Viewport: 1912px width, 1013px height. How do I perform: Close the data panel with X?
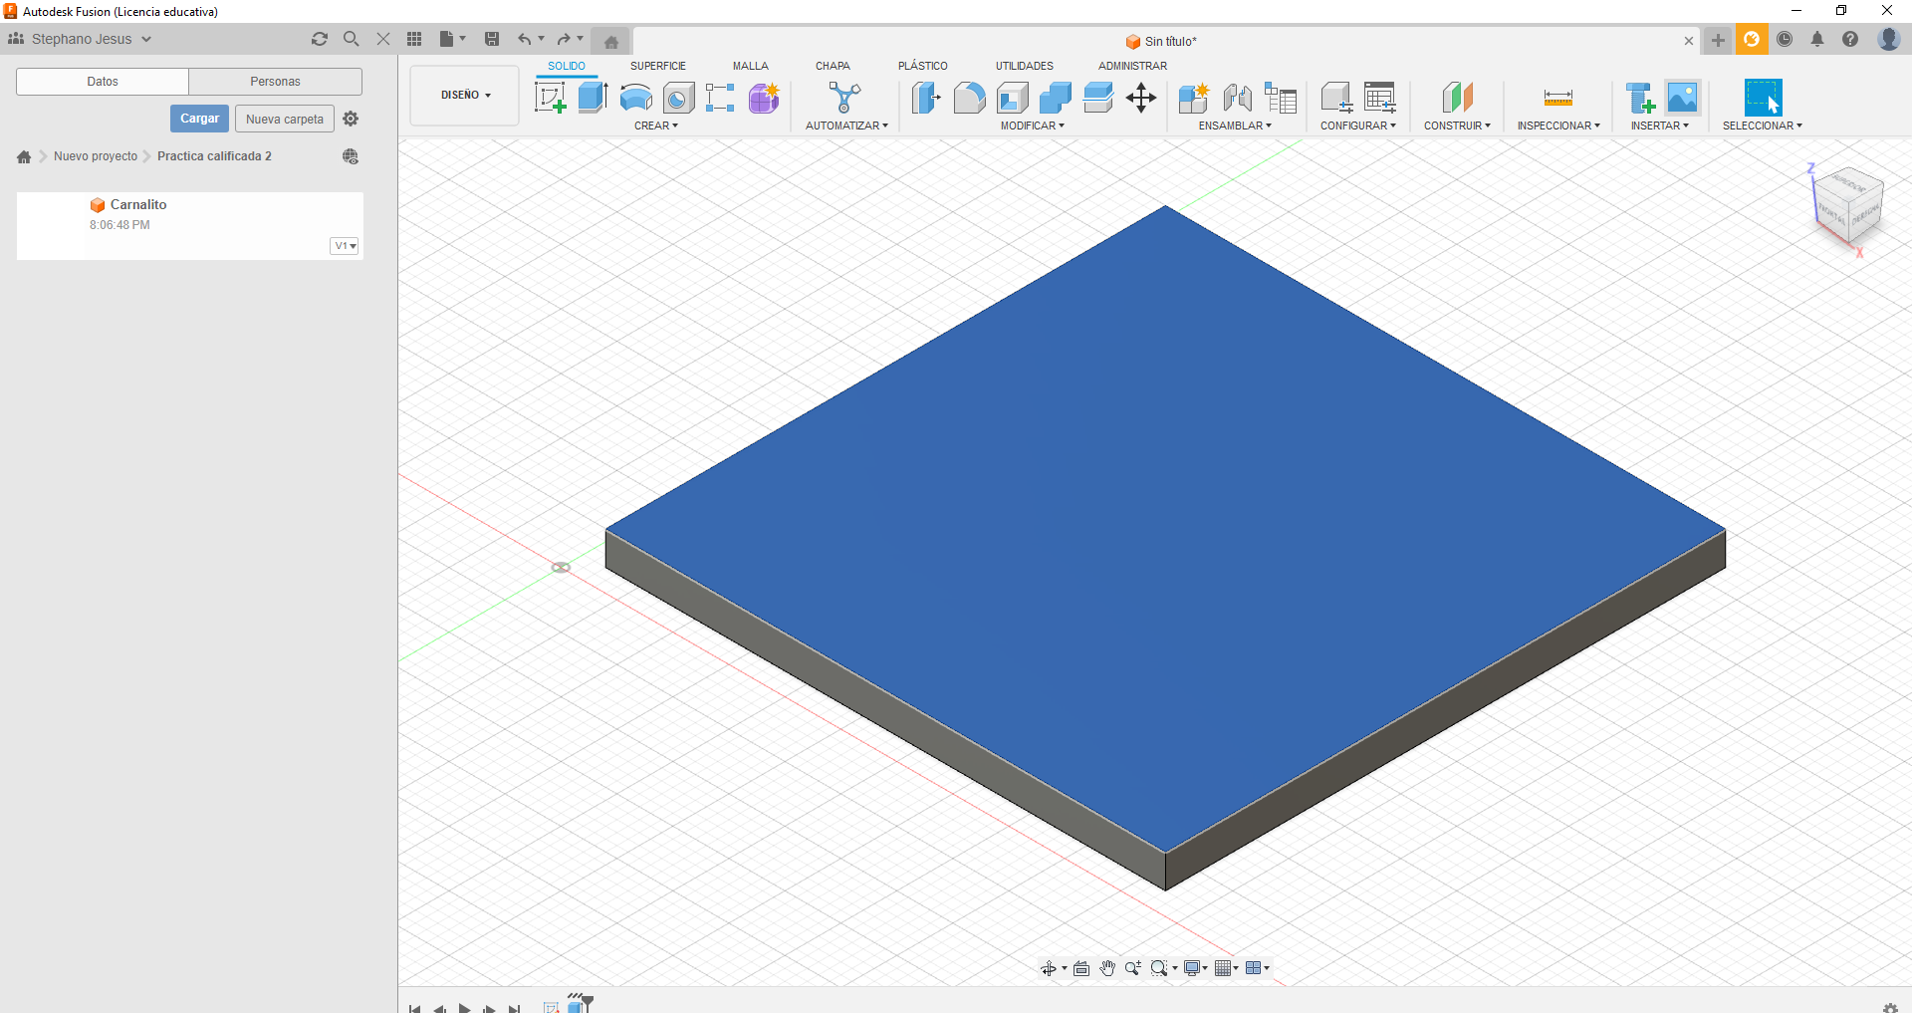click(382, 39)
